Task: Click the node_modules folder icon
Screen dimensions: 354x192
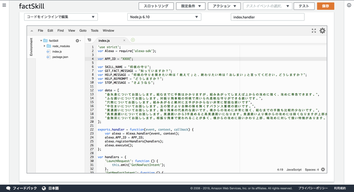Action: (49, 46)
